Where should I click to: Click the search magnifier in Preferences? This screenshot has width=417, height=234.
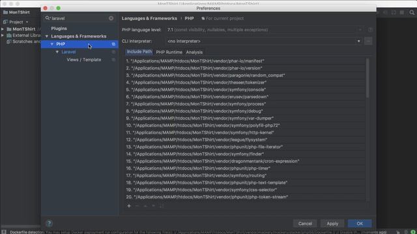coord(48,18)
